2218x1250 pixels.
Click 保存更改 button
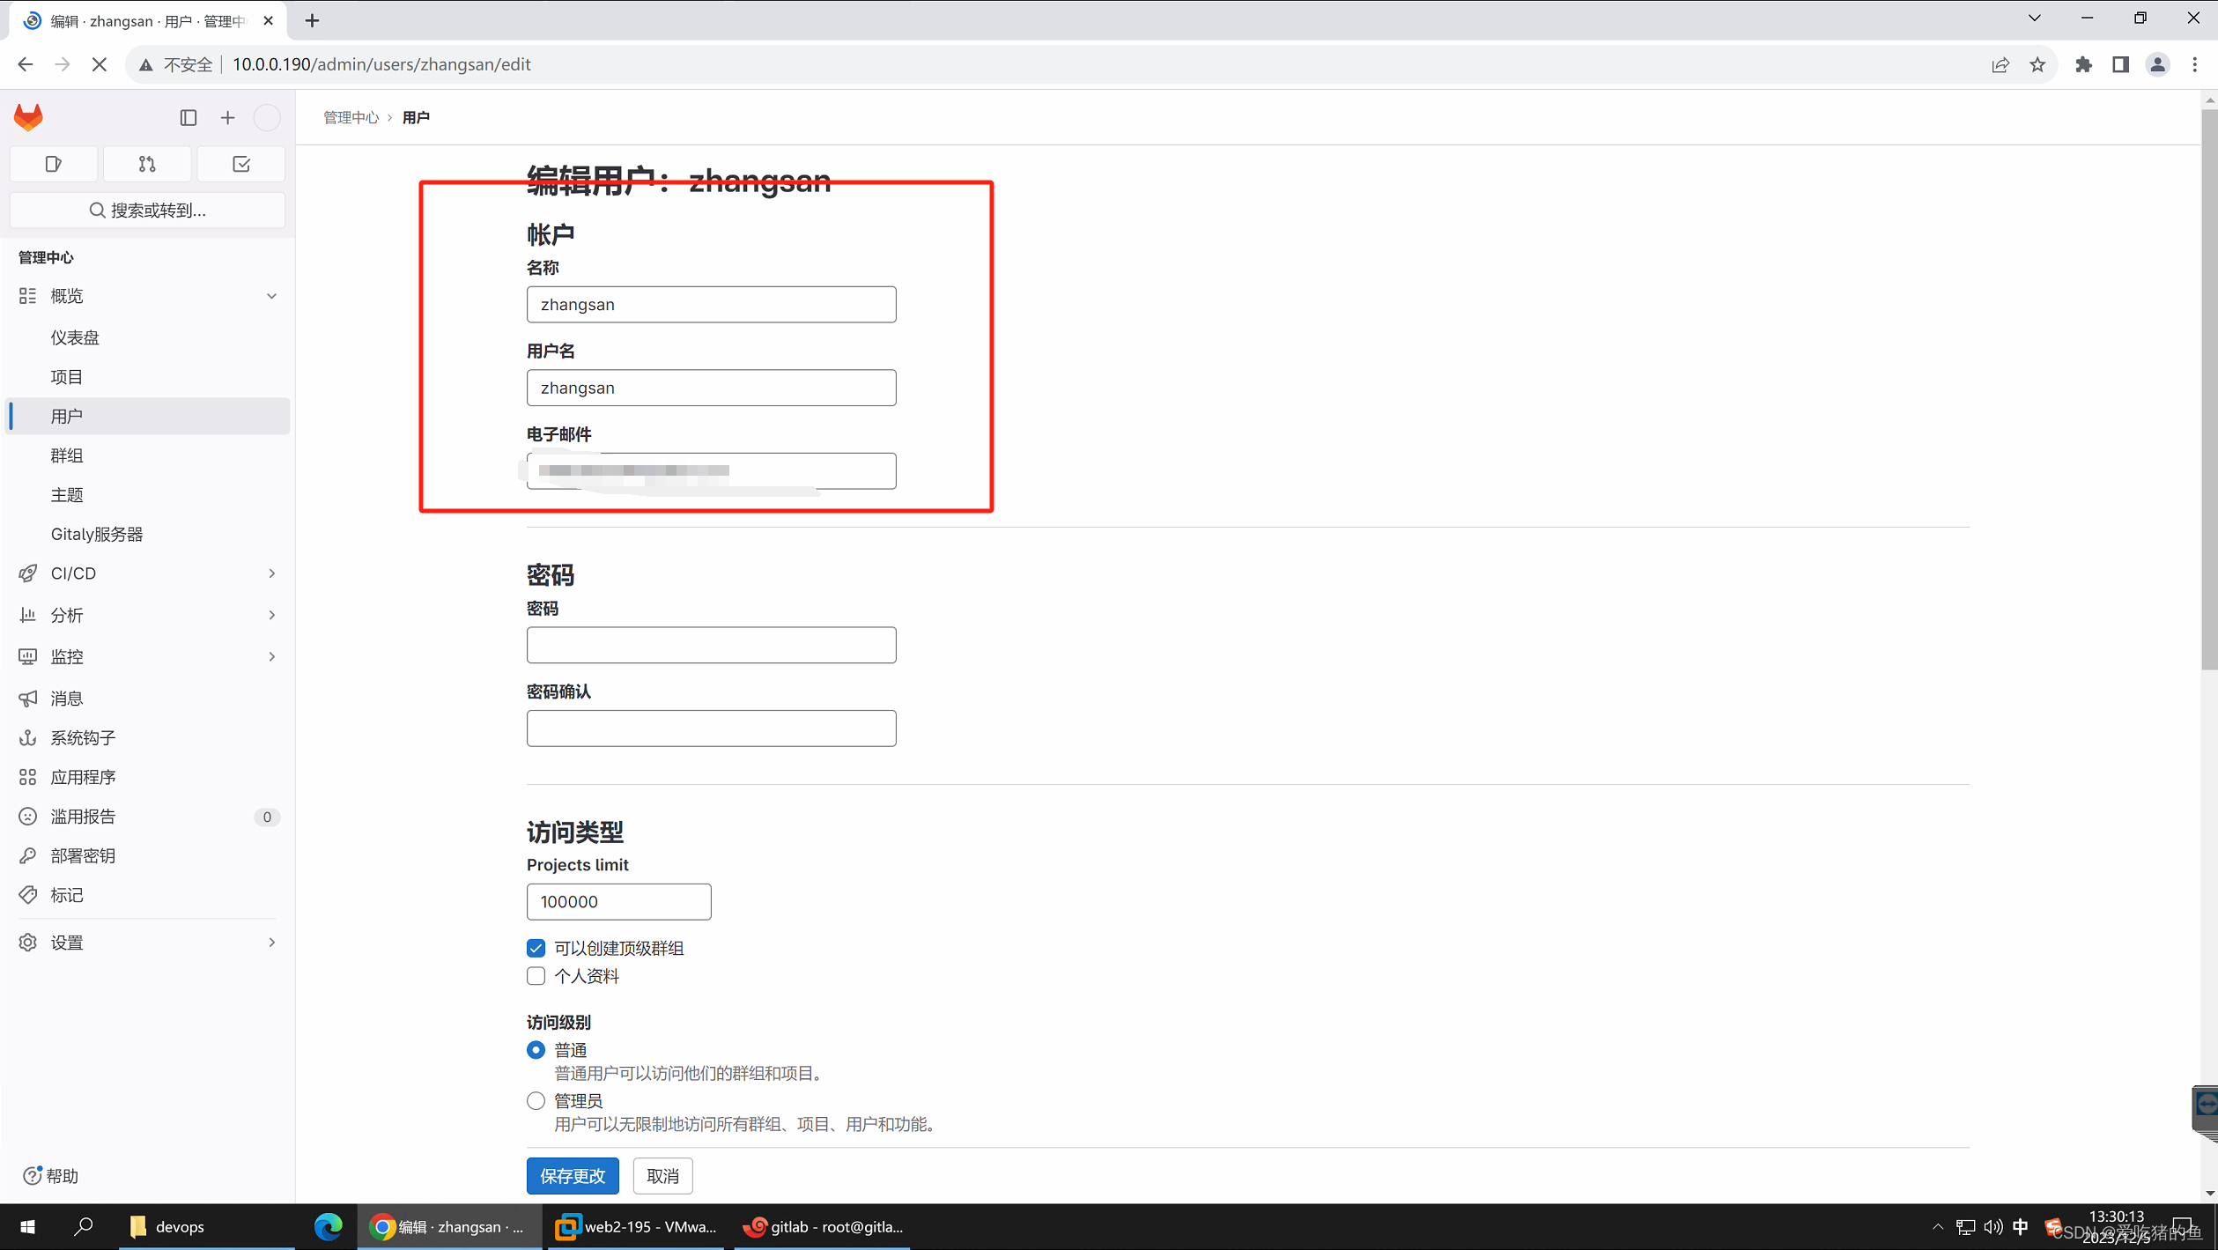[x=573, y=1176]
